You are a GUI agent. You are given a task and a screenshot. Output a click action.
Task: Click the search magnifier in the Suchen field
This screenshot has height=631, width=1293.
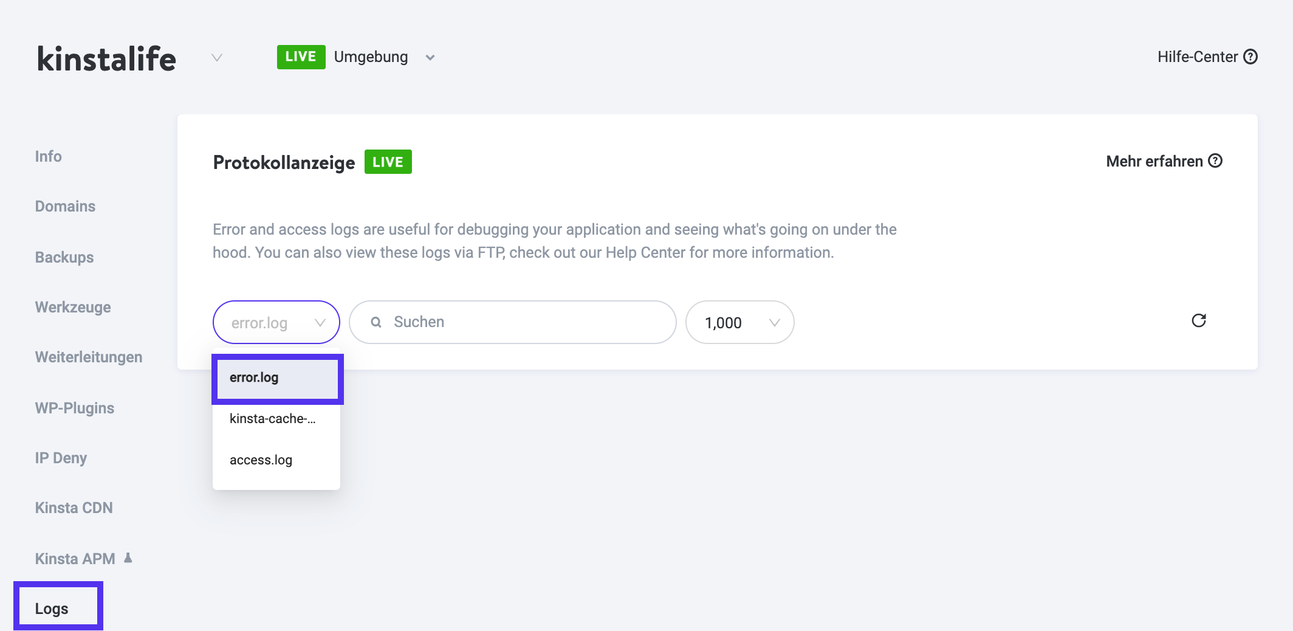coord(377,322)
